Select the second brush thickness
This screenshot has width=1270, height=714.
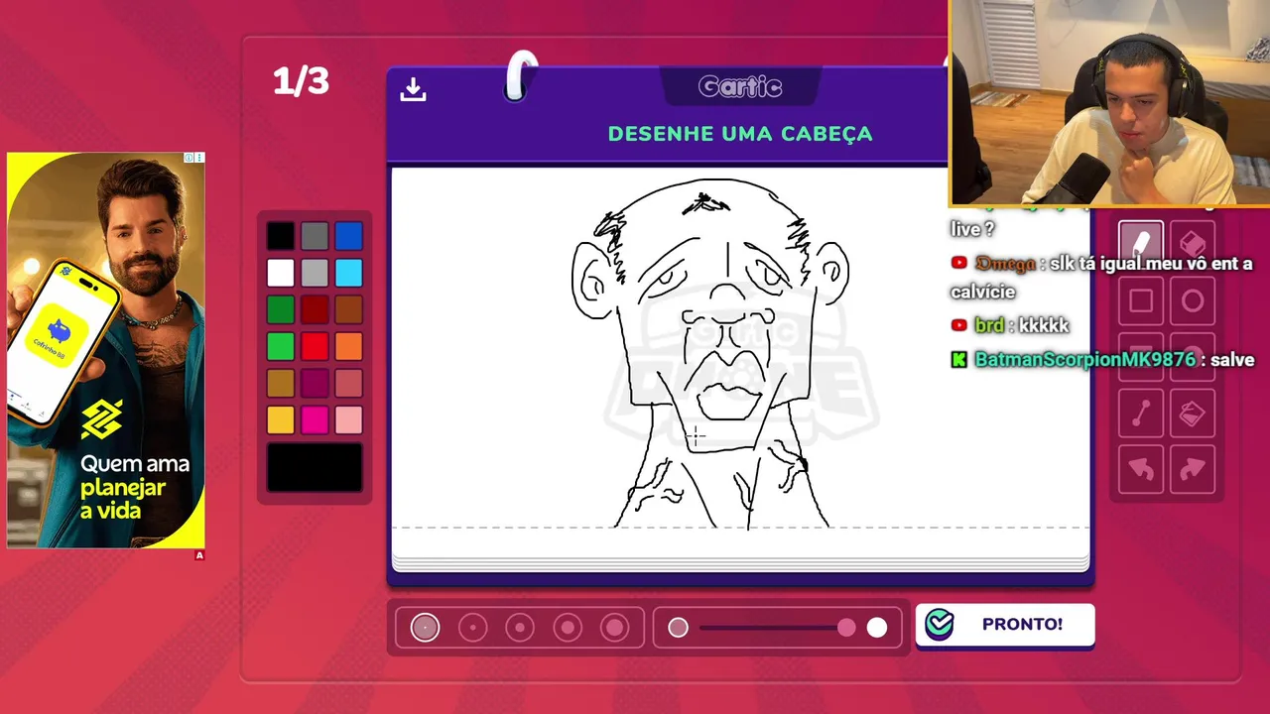(x=472, y=627)
